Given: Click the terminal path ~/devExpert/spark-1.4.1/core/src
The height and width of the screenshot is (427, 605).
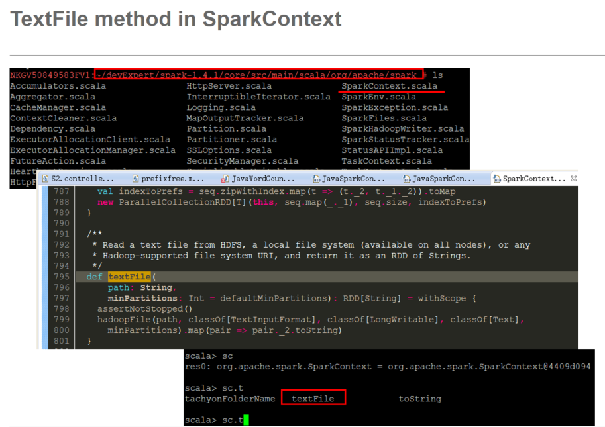Looking at the screenshot, I should coord(258,74).
